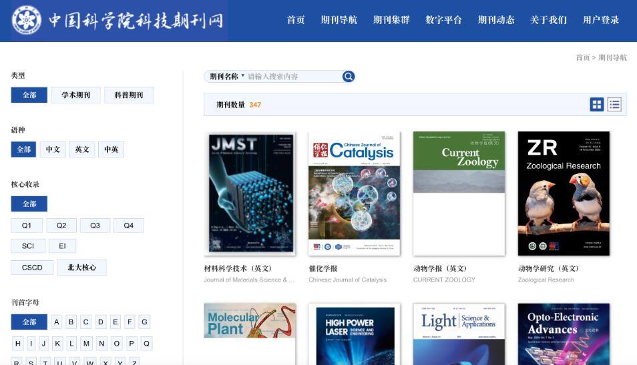
Task: Open the JMST journal cover
Action: click(x=250, y=194)
